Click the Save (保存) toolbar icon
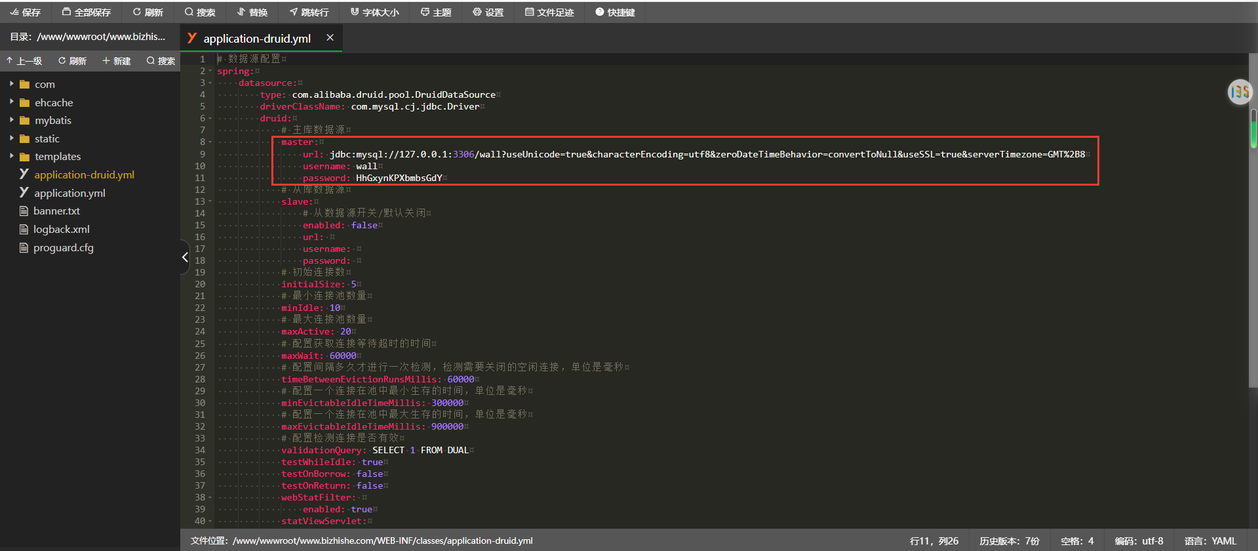Viewport: 1258px width, 551px height. (25, 12)
